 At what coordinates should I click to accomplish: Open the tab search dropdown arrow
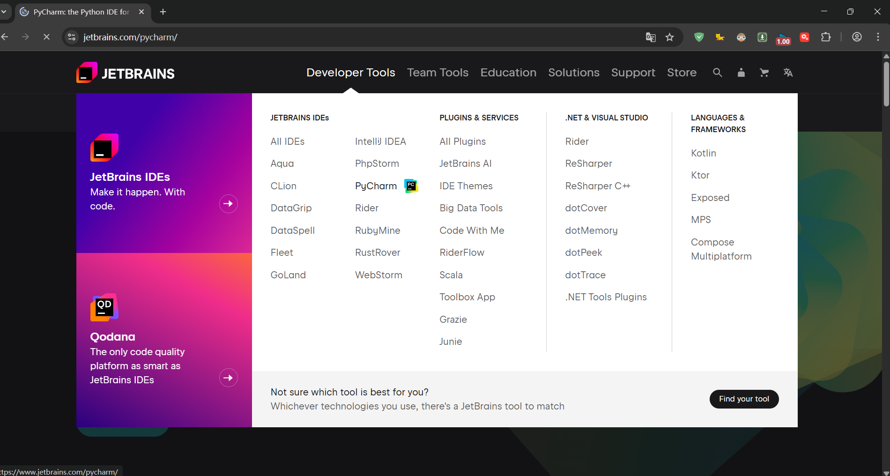[4, 12]
